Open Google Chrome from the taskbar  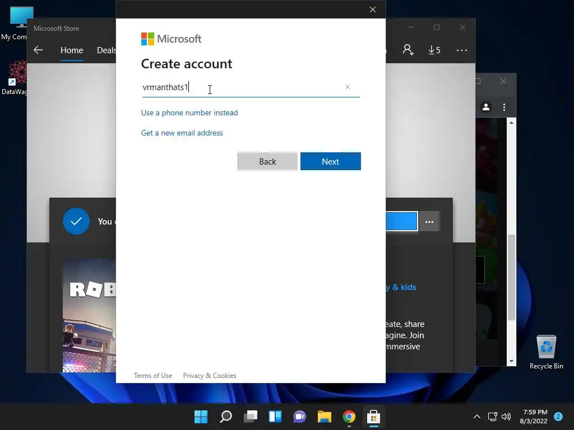(349, 417)
